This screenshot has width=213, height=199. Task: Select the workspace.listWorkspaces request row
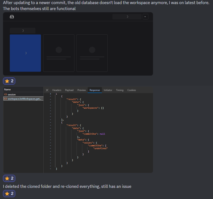click(23, 99)
